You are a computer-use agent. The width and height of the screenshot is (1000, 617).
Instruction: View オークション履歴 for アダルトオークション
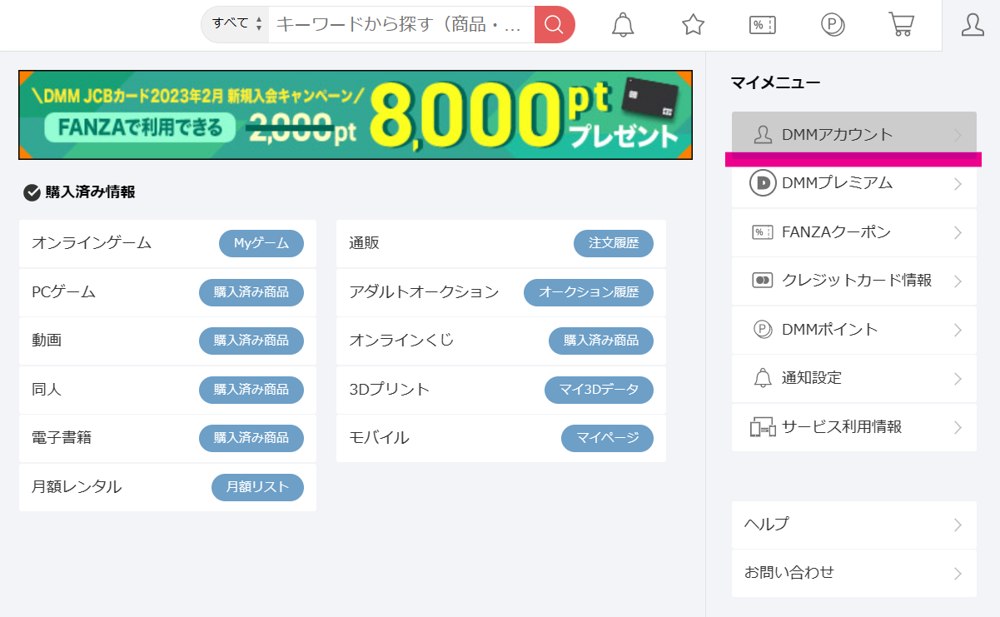(589, 292)
